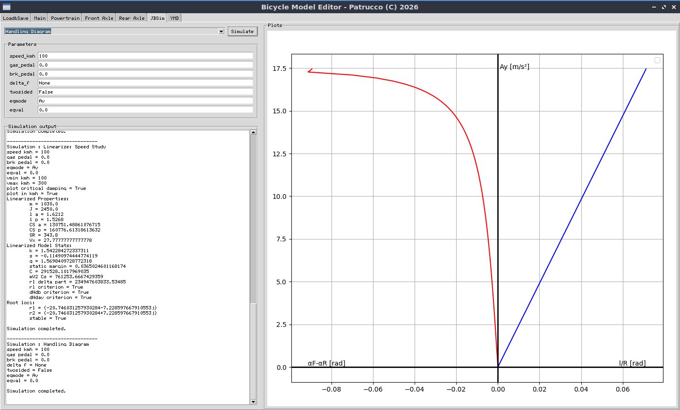Click the "αF-αR [rad]" axis label
The height and width of the screenshot is (410, 680).
[326, 363]
